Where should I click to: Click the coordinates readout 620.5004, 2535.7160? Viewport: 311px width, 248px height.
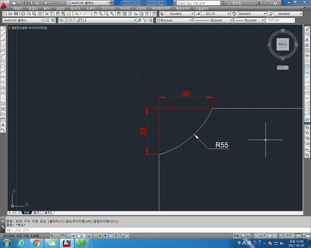[x=21, y=236]
